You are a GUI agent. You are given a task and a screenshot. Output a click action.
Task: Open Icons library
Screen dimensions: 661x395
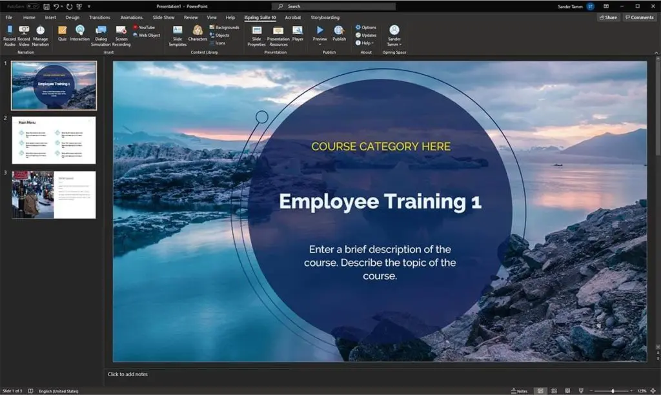pyautogui.click(x=218, y=43)
